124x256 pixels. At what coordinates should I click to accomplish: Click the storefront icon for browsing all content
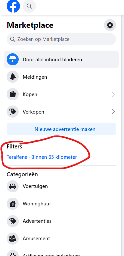(x=13, y=59)
